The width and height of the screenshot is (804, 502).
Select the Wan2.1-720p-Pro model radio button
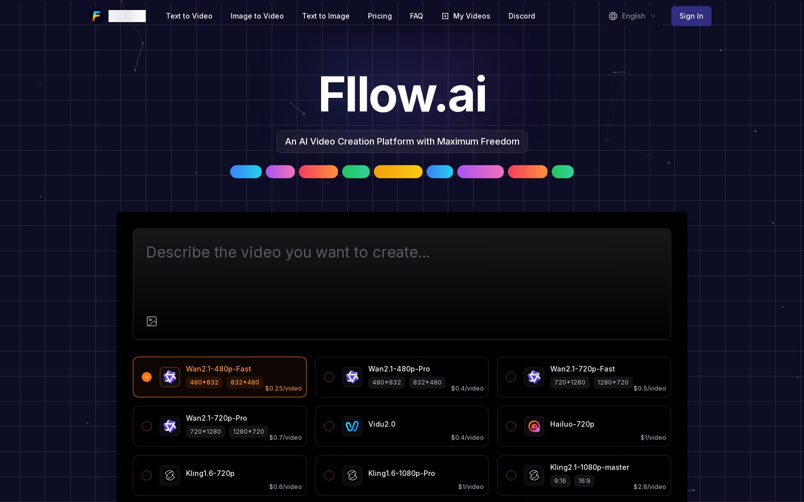(x=147, y=426)
